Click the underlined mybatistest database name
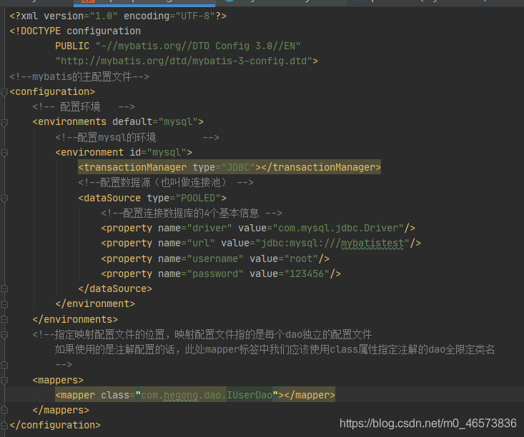 coord(372,243)
